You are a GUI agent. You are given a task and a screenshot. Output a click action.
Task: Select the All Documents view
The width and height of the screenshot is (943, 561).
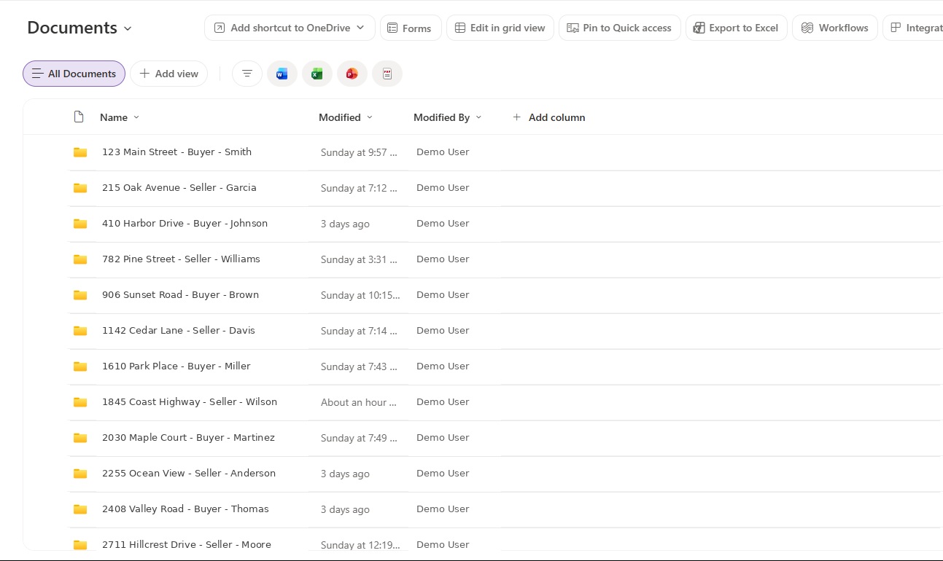74,74
